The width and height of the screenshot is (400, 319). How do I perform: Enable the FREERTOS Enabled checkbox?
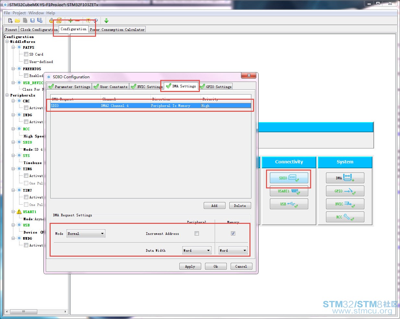pos(26,75)
